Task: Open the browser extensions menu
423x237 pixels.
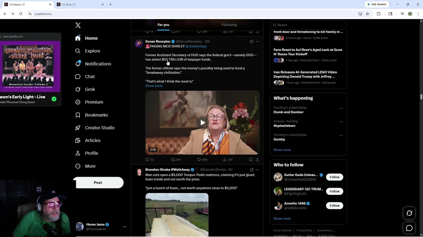Action: [379, 14]
